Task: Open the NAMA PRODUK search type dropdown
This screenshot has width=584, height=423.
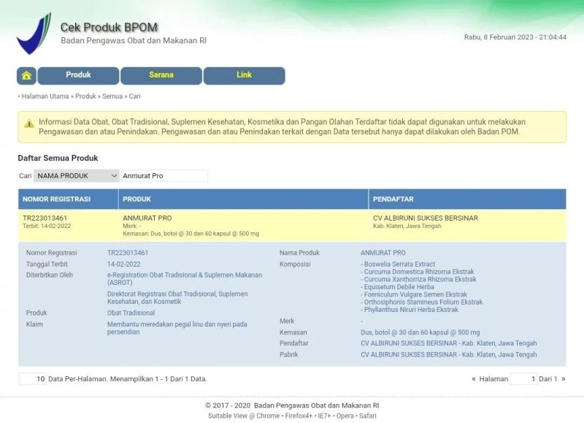Action: tap(77, 176)
